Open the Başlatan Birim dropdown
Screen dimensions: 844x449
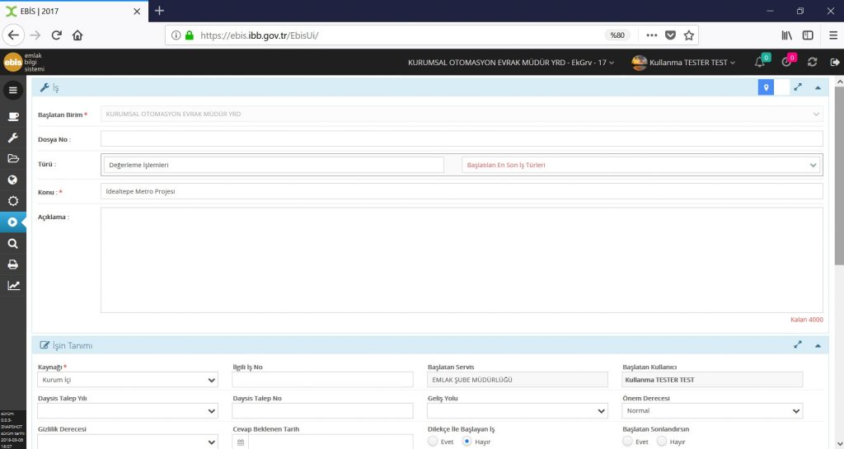pos(462,114)
